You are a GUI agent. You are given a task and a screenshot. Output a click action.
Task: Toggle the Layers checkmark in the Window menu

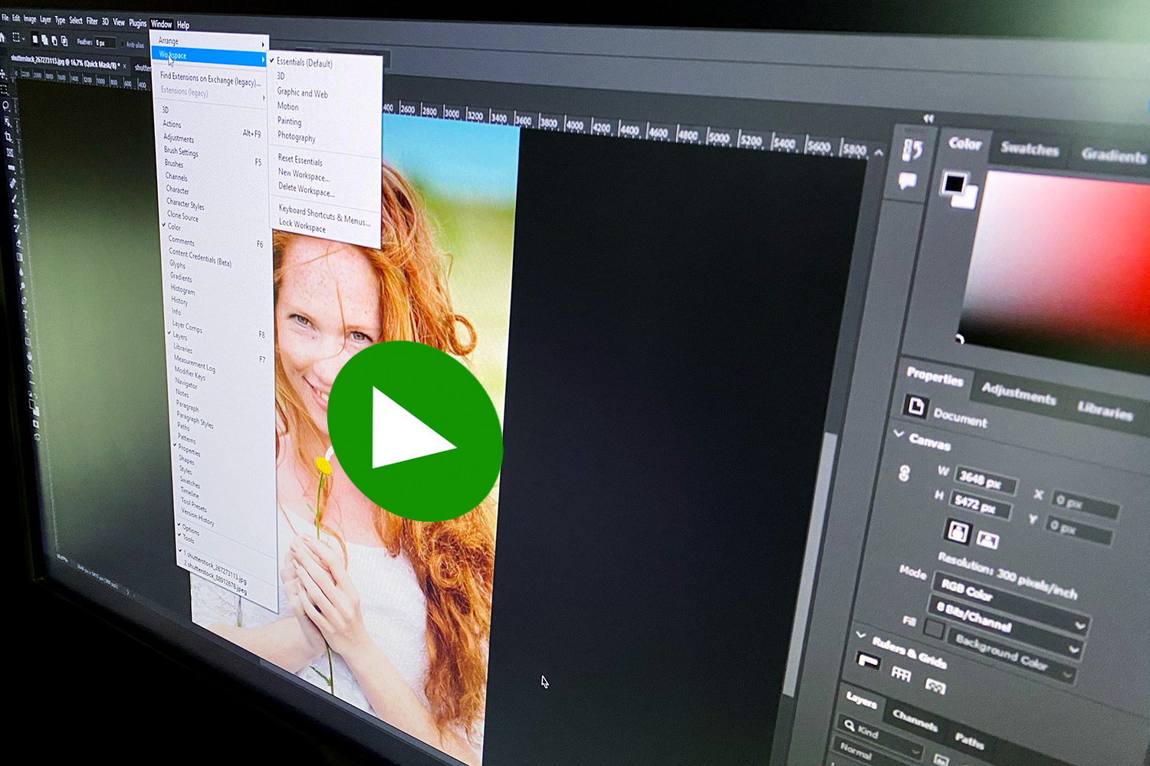pos(177,335)
